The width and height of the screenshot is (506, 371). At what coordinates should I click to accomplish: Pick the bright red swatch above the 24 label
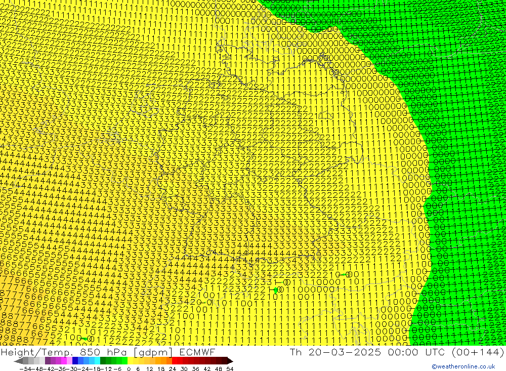(x=175, y=361)
